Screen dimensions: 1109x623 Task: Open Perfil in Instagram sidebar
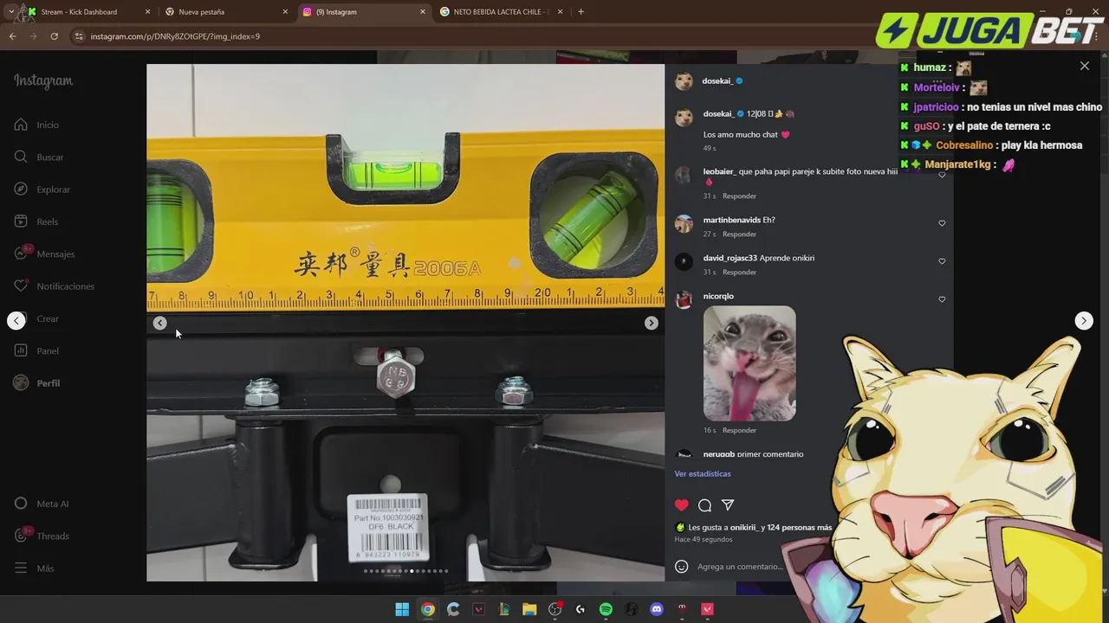[x=36, y=383]
